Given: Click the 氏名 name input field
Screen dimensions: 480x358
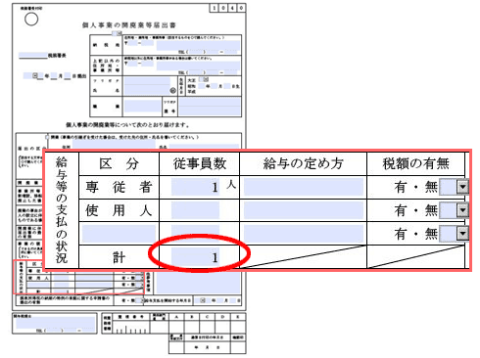Looking at the screenshot, I should pyautogui.click(x=147, y=86).
